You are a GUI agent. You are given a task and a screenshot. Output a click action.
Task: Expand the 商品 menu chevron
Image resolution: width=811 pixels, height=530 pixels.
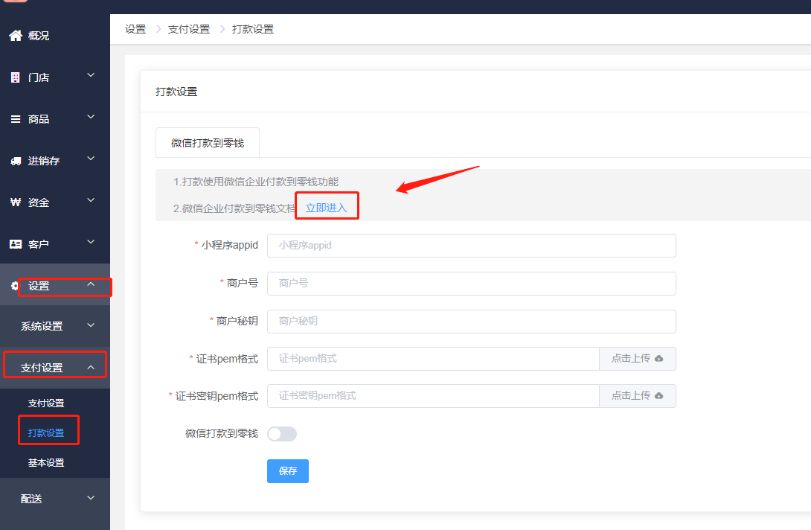[x=91, y=117]
